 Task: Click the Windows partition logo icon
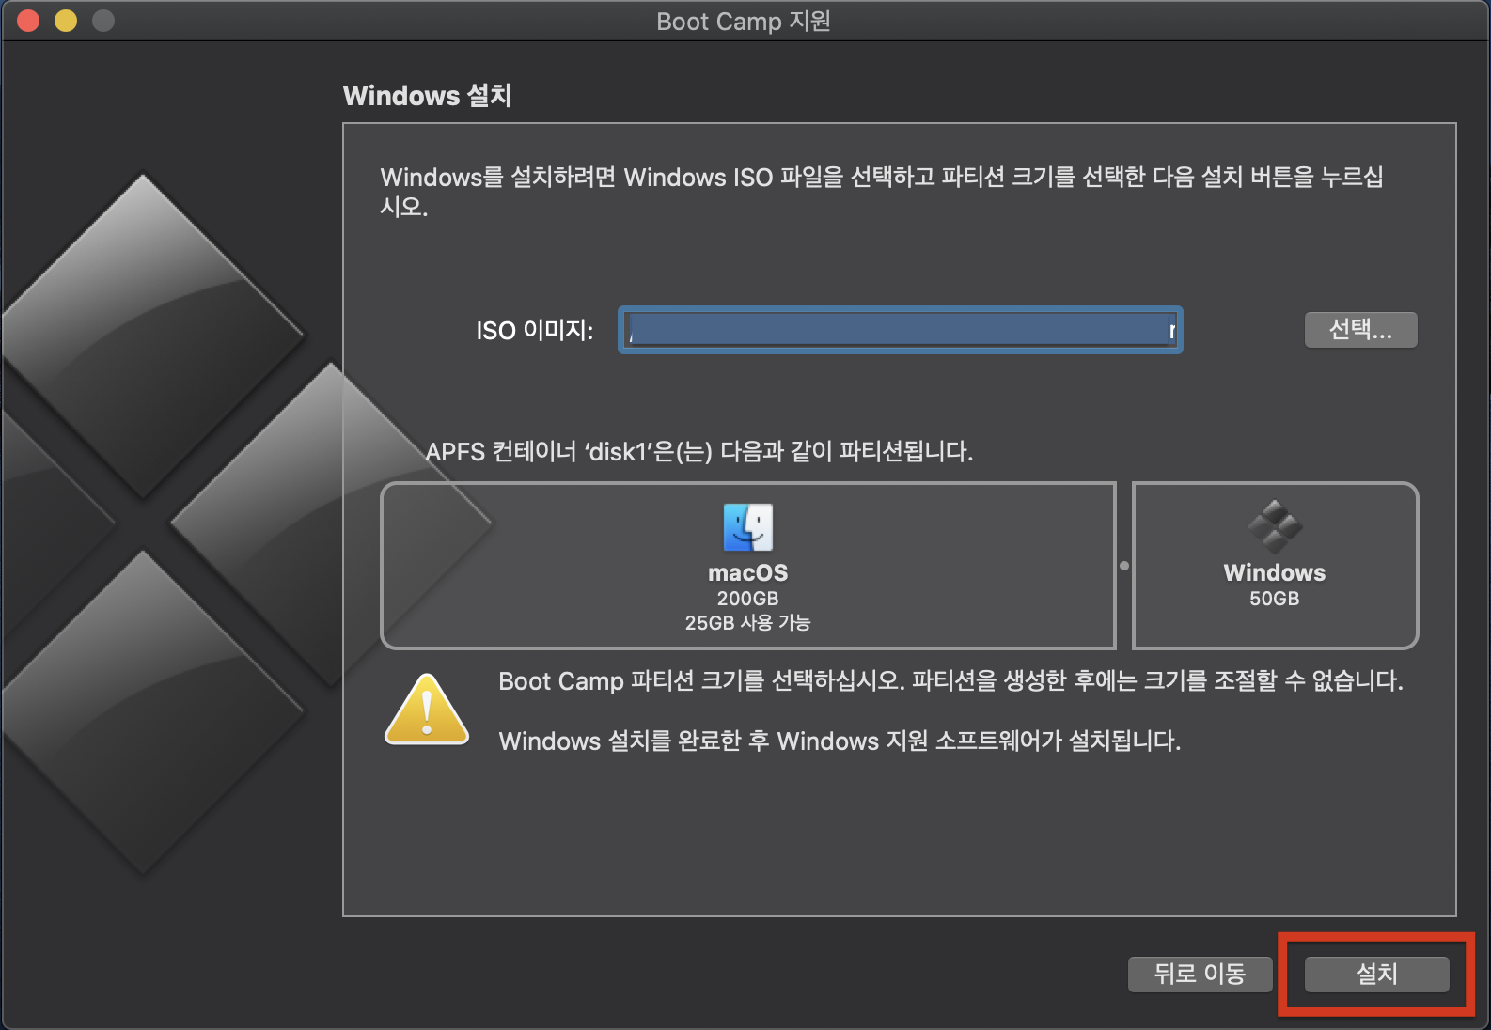pos(1275,527)
